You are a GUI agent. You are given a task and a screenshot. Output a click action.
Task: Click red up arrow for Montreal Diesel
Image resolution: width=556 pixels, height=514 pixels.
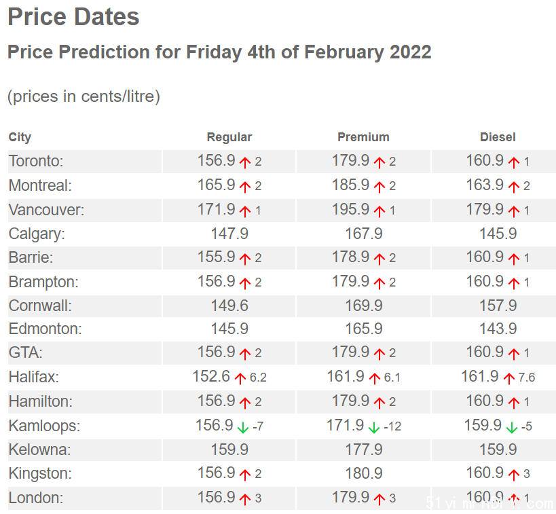click(x=514, y=187)
